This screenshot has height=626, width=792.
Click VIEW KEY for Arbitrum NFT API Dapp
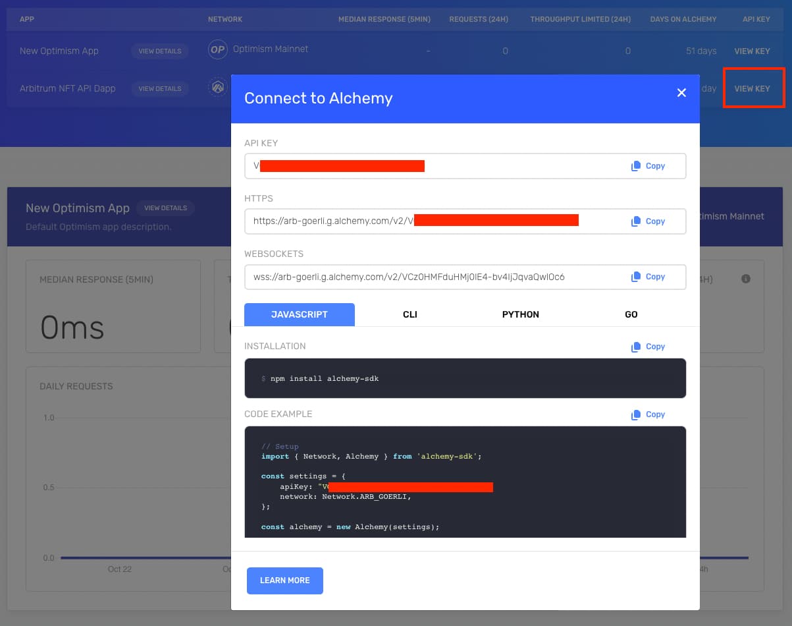pyautogui.click(x=753, y=88)
